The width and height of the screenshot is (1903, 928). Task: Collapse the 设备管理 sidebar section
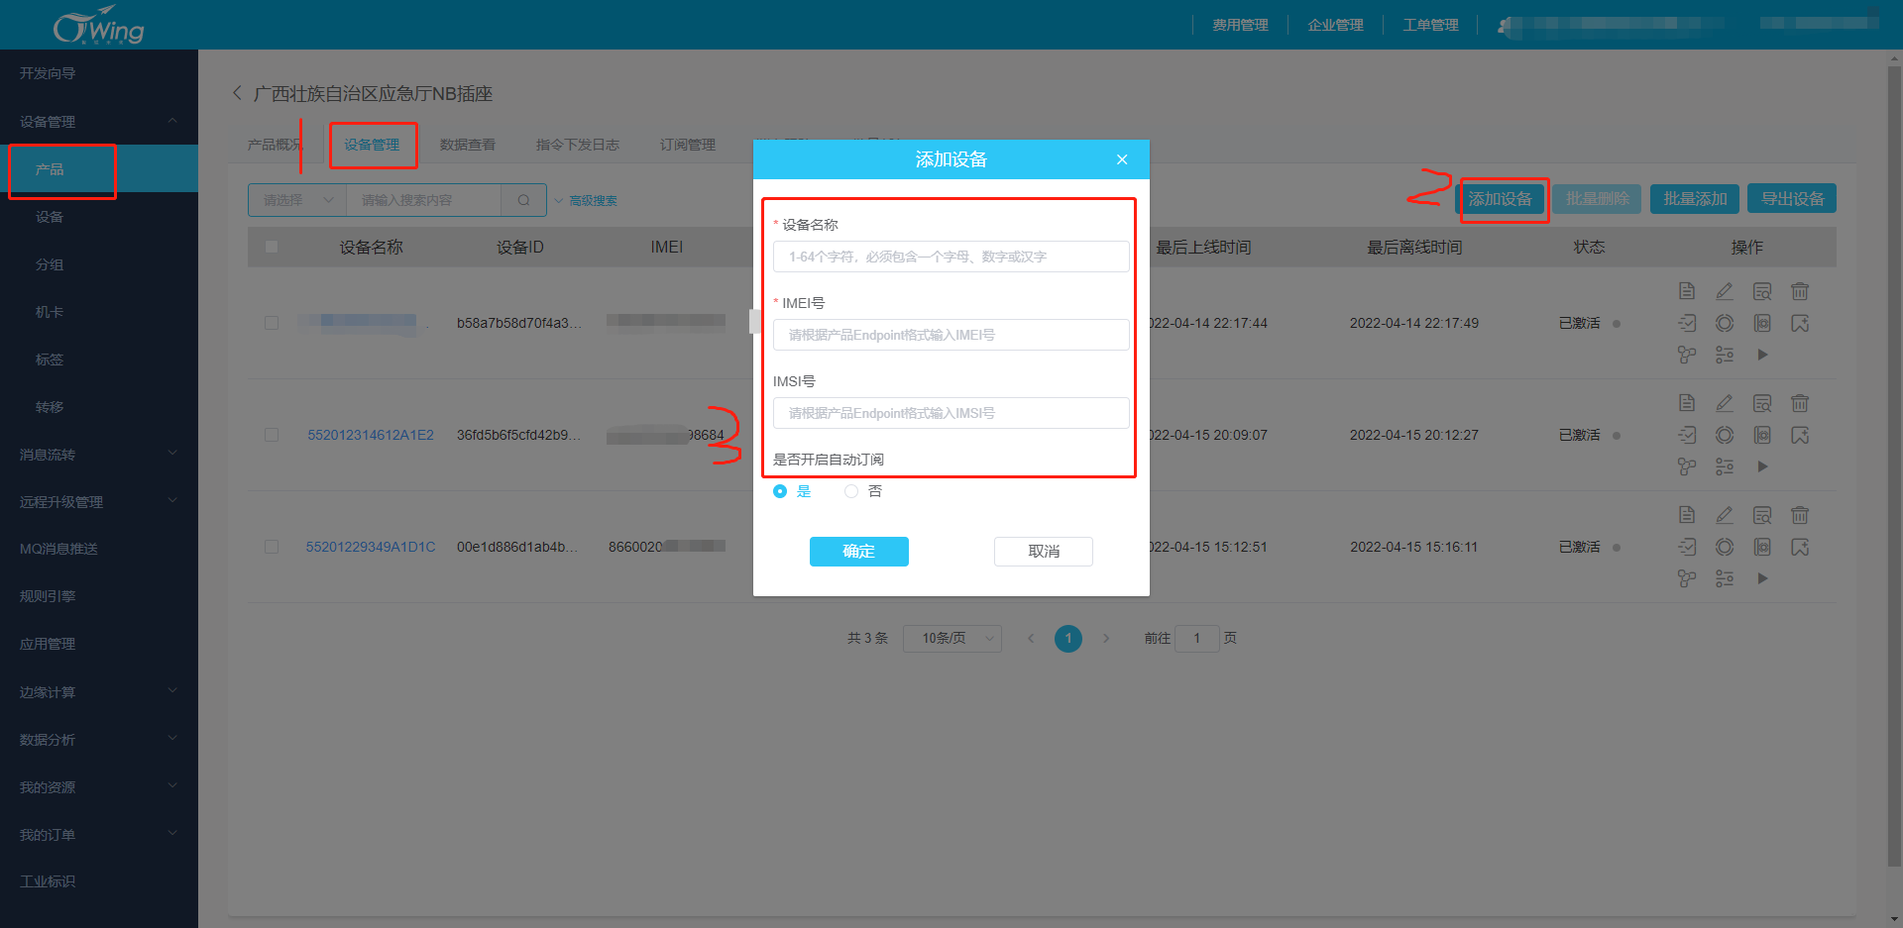(x=99, y=121)
